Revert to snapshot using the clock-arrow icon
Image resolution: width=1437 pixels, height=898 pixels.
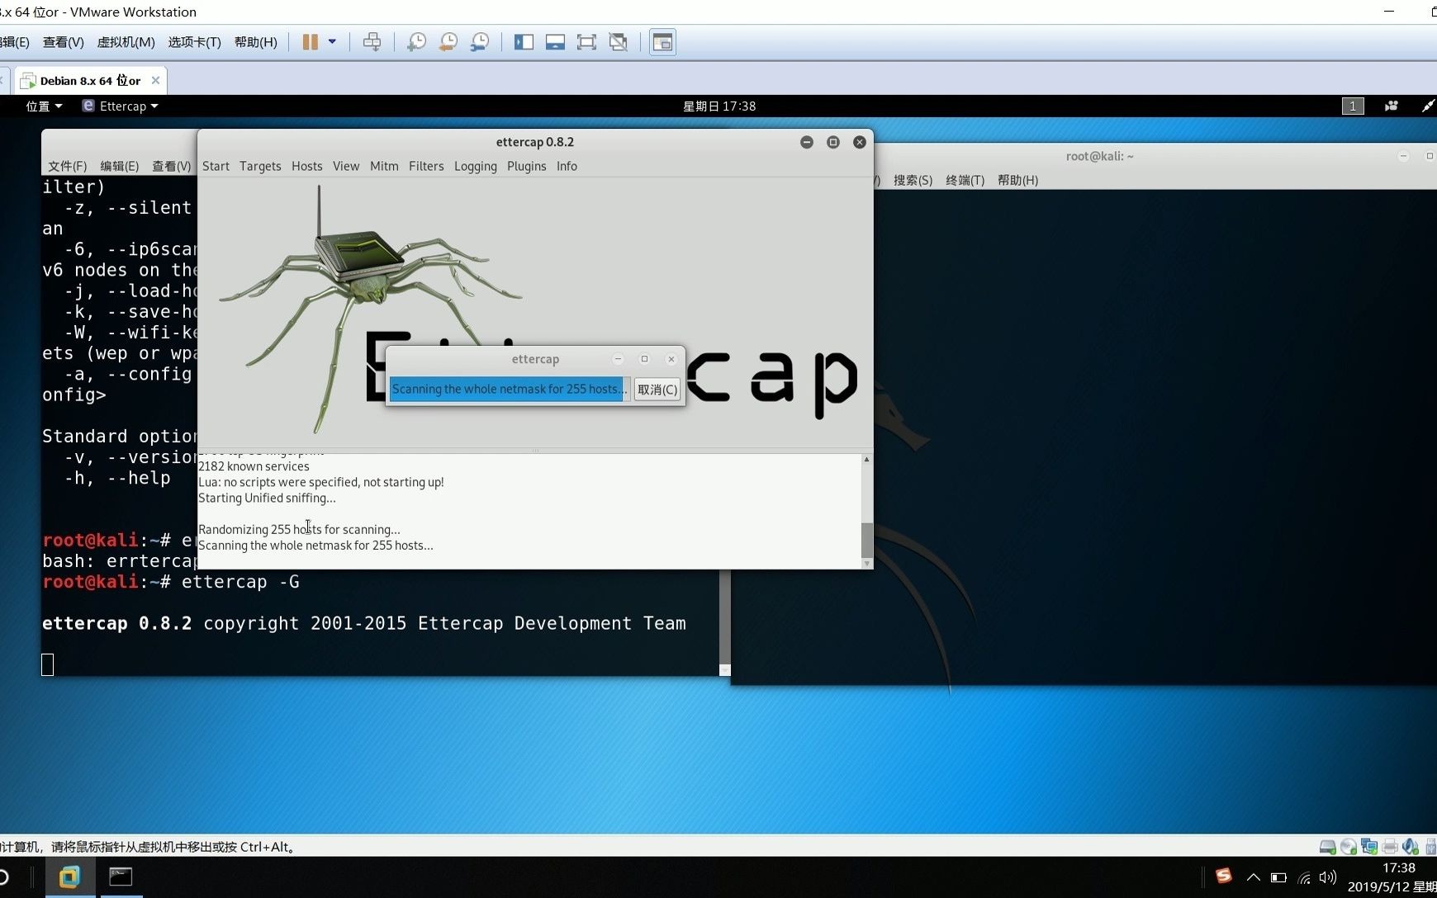448,42
